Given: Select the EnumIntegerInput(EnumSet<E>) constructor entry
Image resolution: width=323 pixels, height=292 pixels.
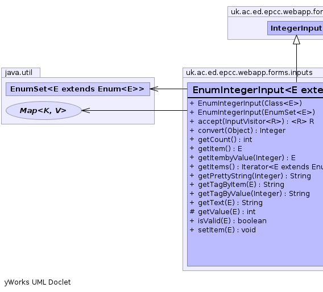Looking at the screenshot, I should pos(252,112).
